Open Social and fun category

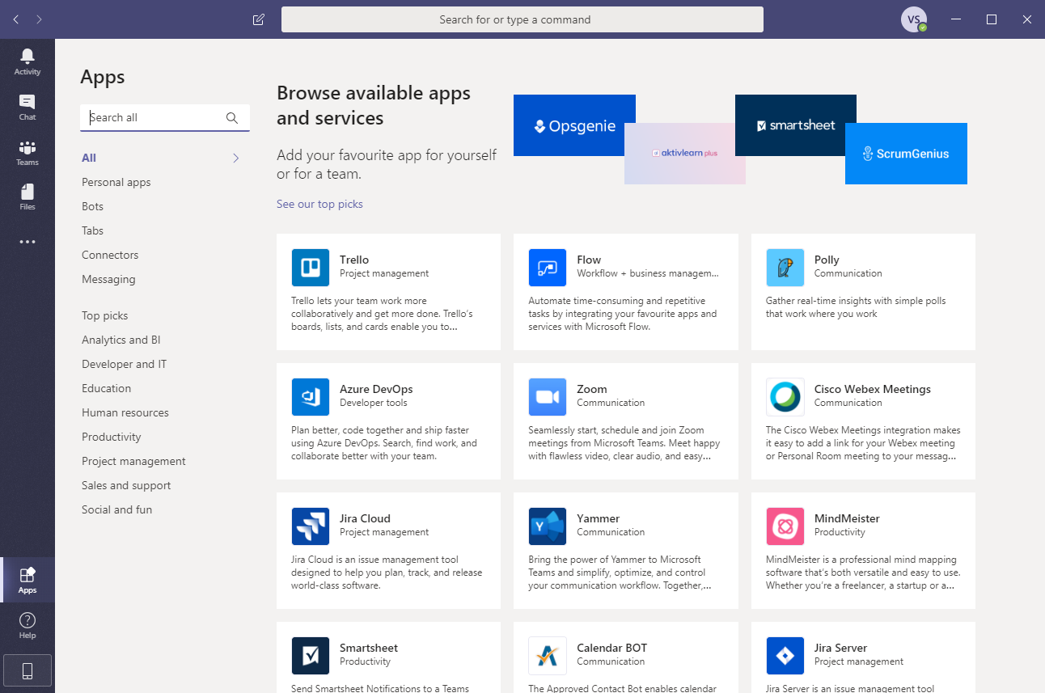(117, 509)
